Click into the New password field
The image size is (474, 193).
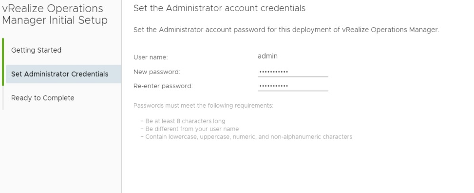pos(293,72)
